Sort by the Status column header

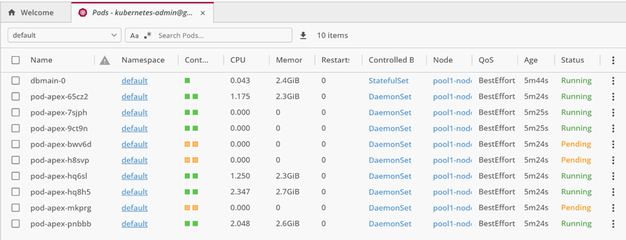pos(573,60)
